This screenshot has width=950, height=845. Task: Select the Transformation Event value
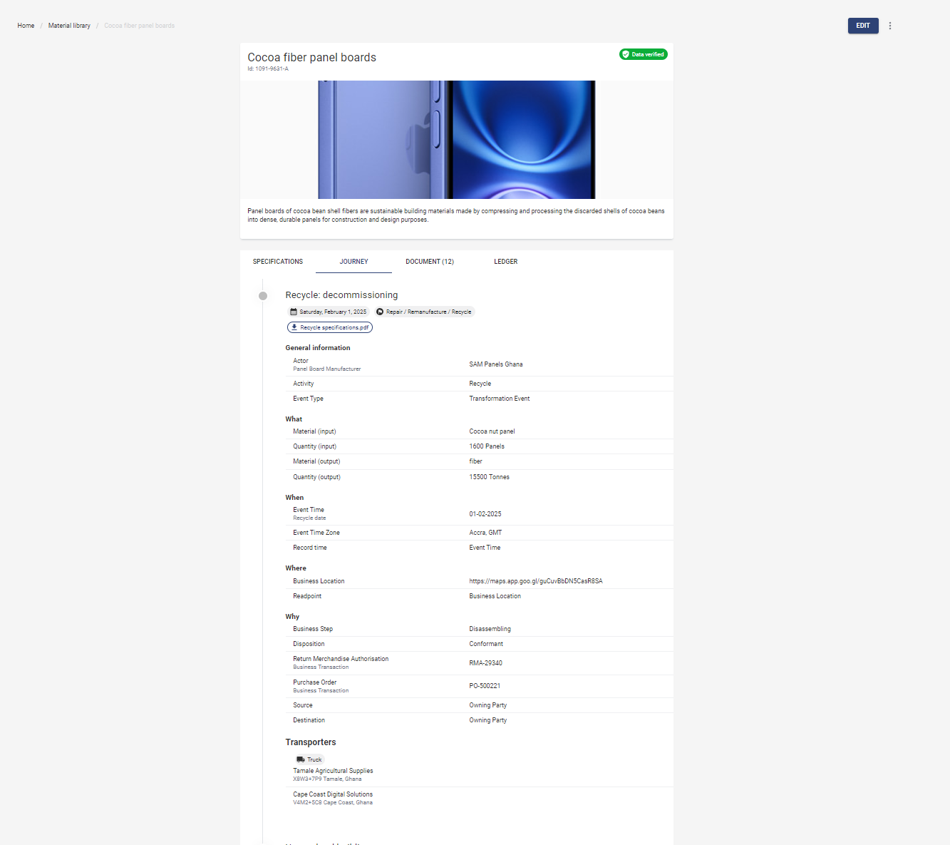coord(500,399)
